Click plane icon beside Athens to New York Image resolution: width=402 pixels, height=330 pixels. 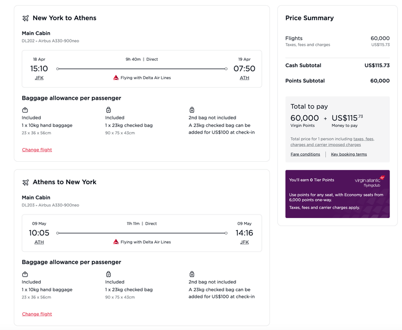tap(26, 183)
